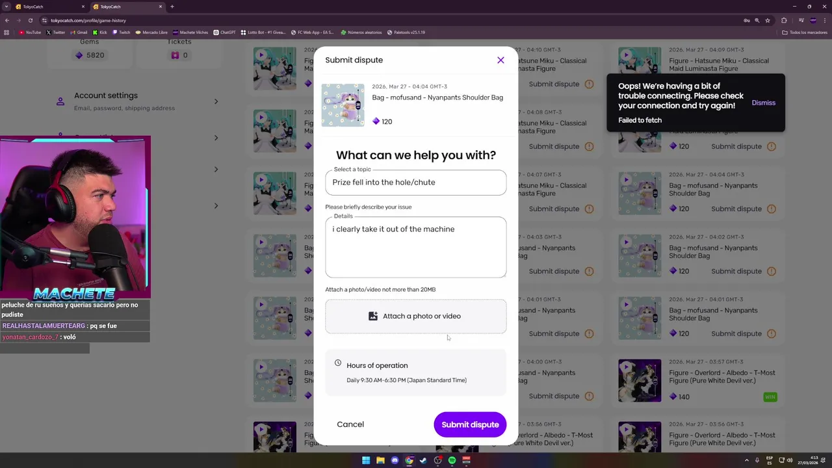
Task: Reload the current page
Action: pyautogui.click(x=30, y=20)
